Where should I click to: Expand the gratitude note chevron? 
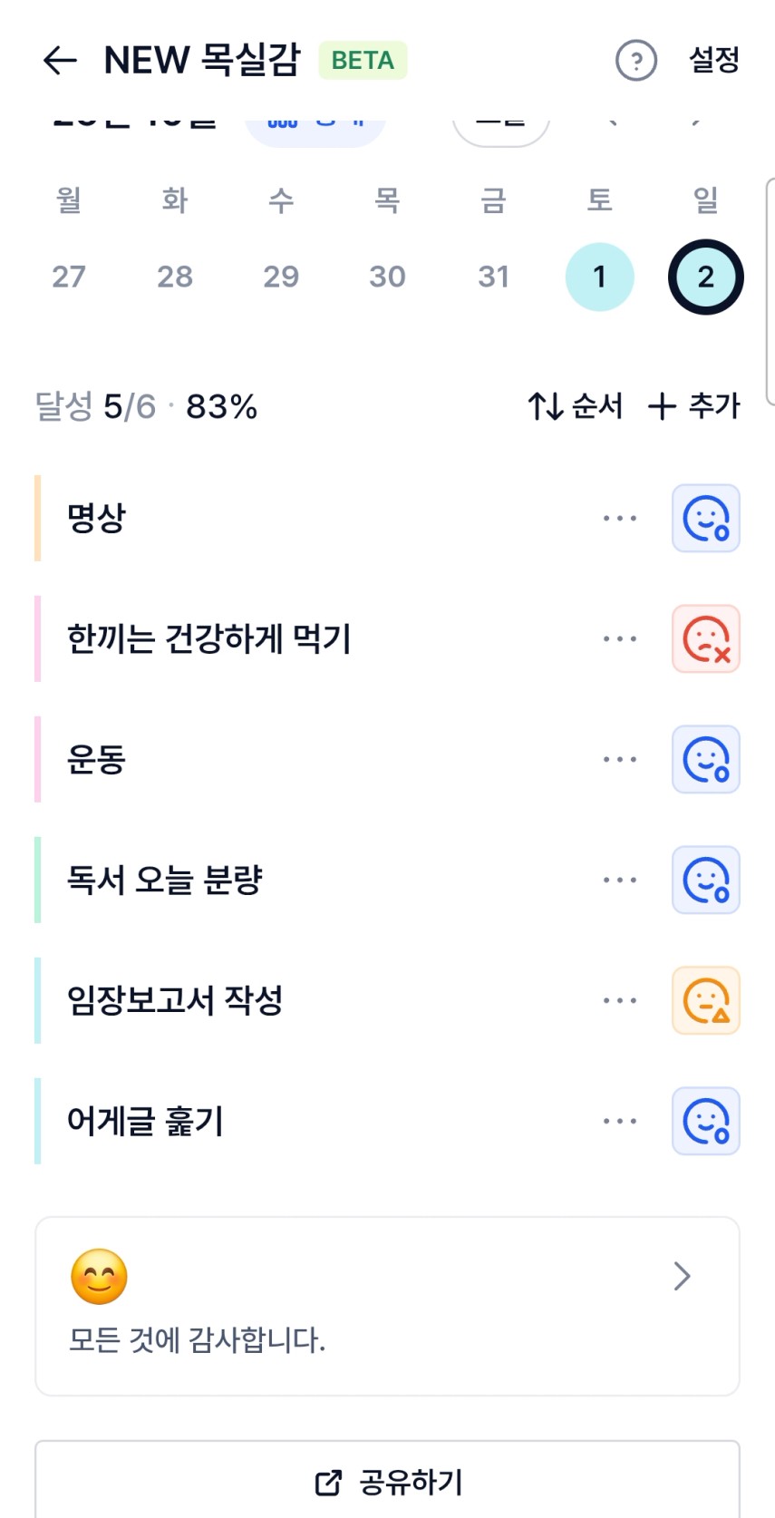tap(683, 1277)
